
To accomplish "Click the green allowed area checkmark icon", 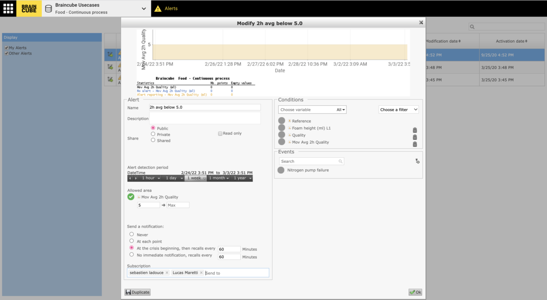I will pos(131,197).
